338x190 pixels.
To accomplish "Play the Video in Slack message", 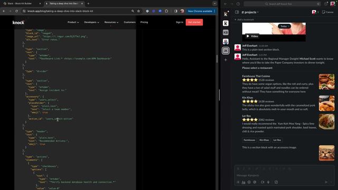I will point(252,36).
